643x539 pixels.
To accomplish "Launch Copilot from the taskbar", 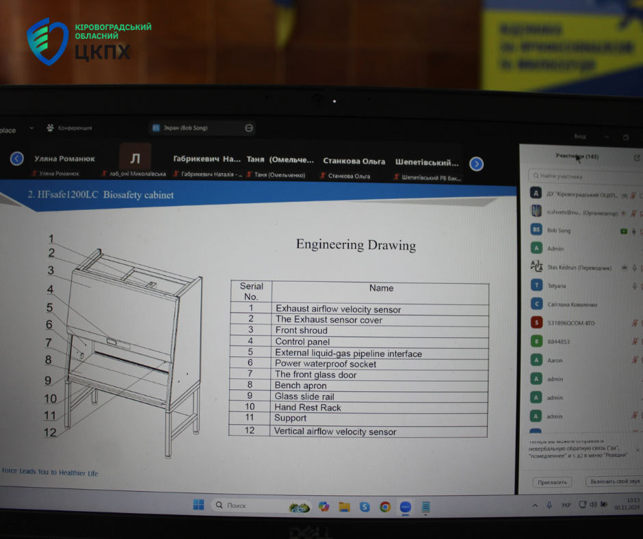I will coord(324,506).
